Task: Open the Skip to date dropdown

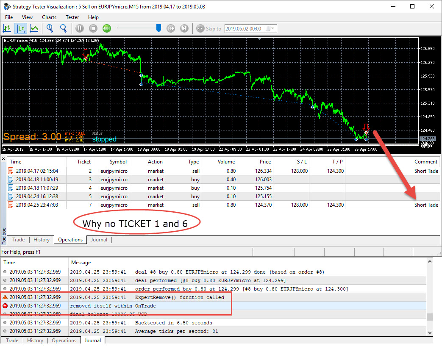Action: [x=270, y=28]
